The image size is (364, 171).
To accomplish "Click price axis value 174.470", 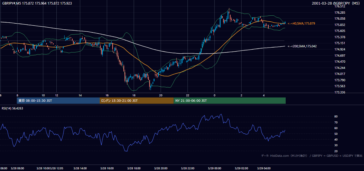I will coord(340,62).
